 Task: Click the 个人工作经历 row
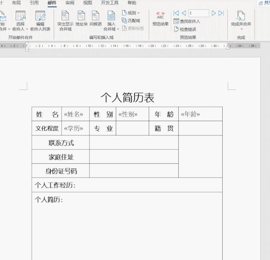pyautogui.click(x=127, y=185)
